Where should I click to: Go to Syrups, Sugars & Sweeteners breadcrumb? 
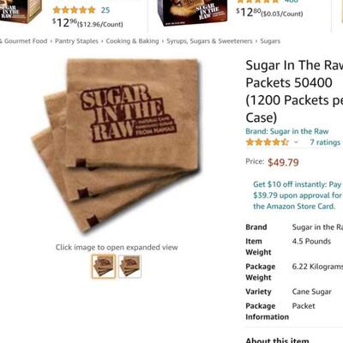pyautogui.click(x=209, y=41)
